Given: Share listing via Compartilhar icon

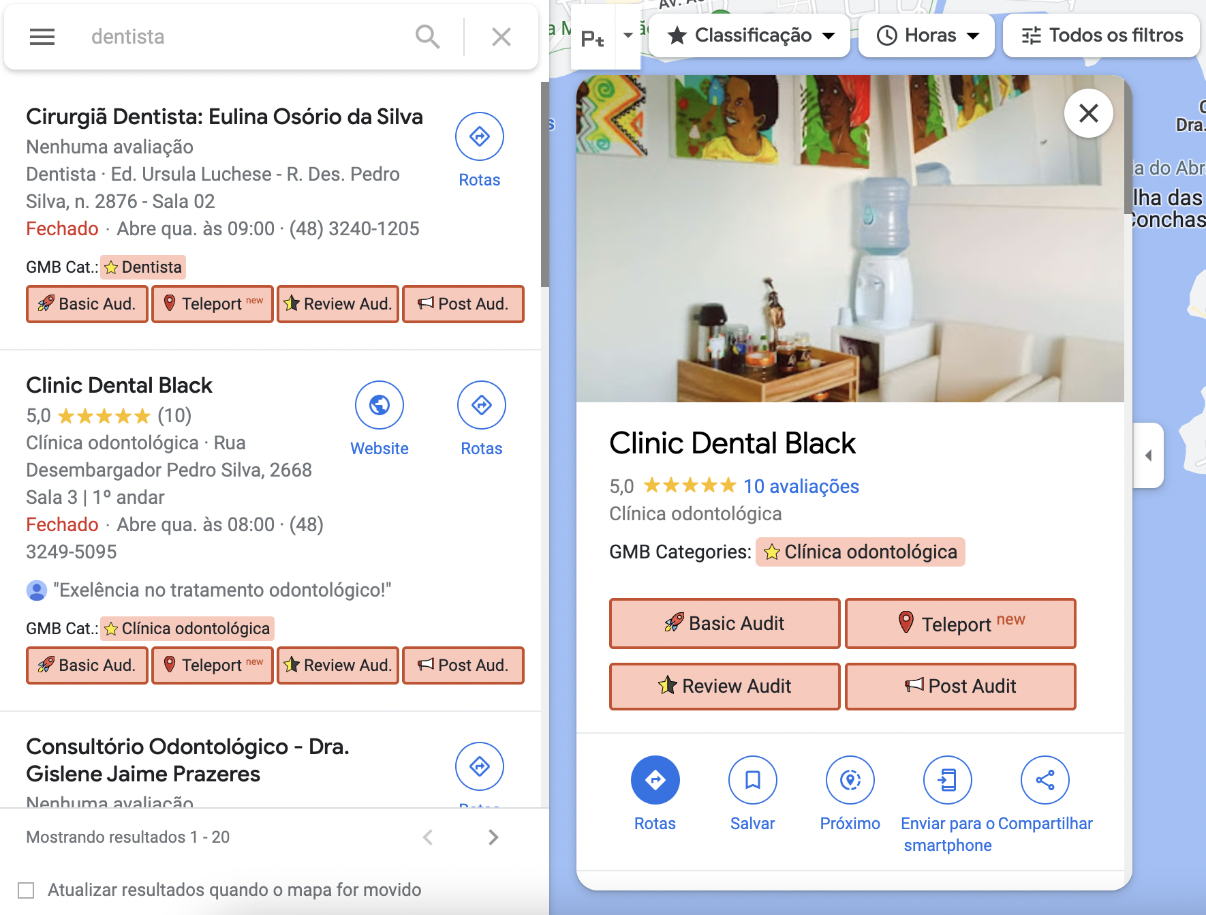Looking at the screenshot, I should (x=1045, y=779).
